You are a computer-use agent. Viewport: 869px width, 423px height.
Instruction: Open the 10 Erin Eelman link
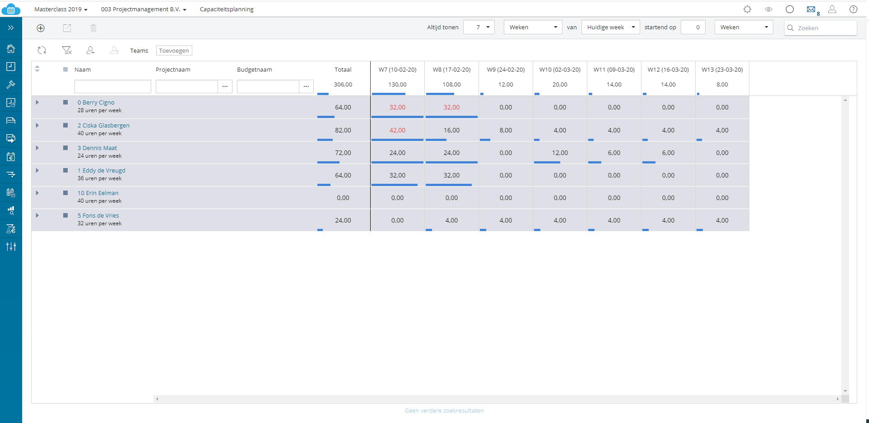98,193
